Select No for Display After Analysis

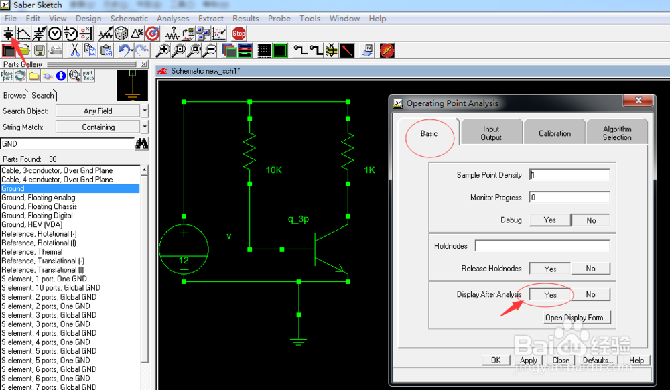tap(590, 295)
